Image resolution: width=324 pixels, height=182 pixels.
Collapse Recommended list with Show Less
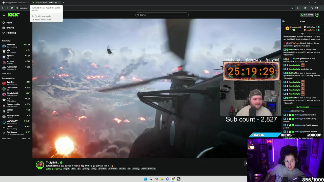[x=26, y=139]
